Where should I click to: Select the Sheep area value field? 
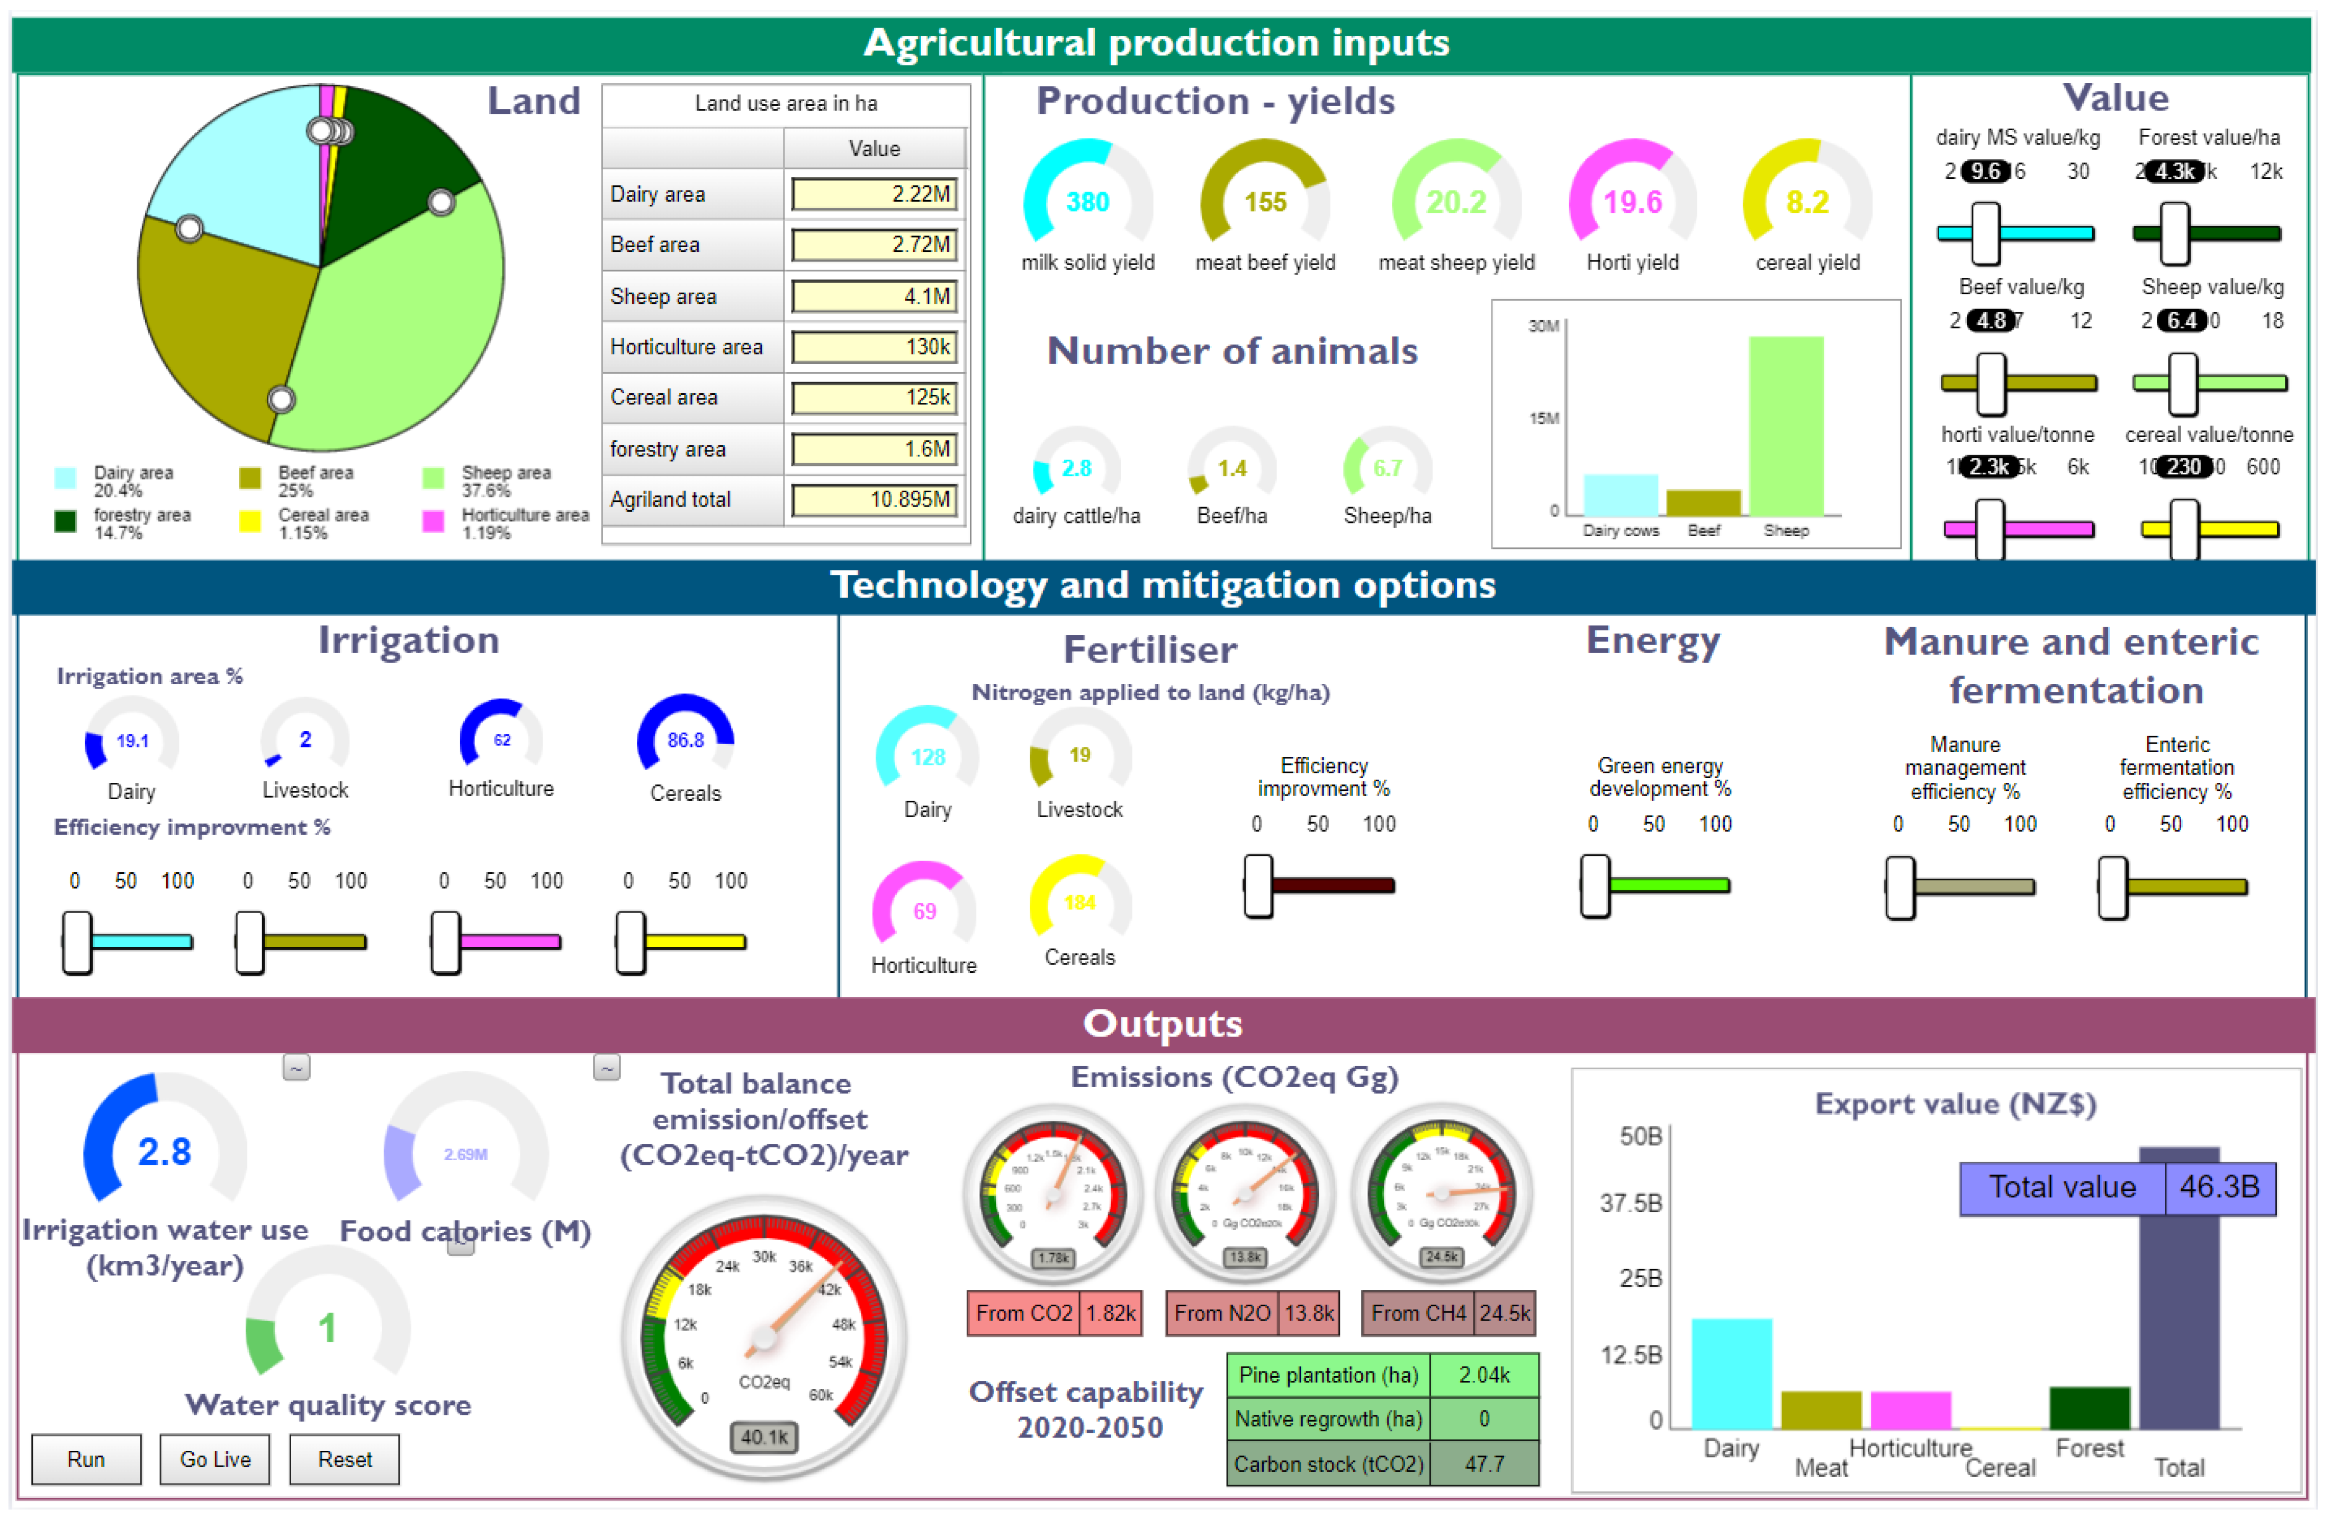[874, 296]
